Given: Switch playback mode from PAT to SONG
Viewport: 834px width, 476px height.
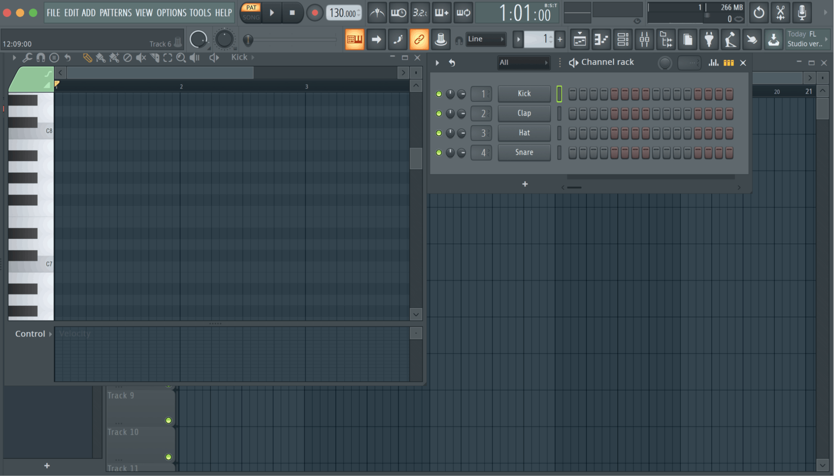Looking at the screenshot, I should [251, 17].
